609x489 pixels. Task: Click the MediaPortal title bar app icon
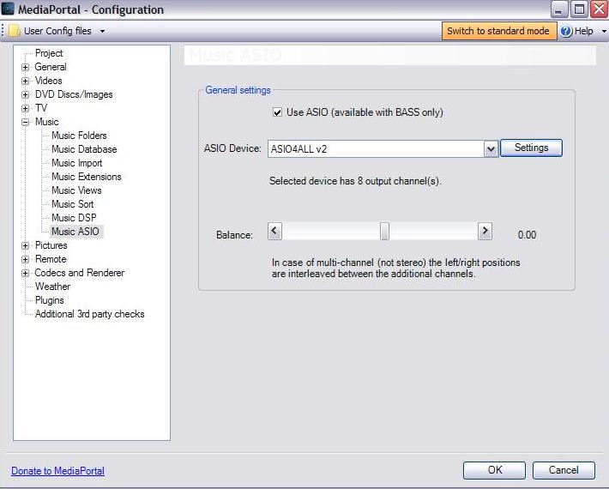coord(9,9)
